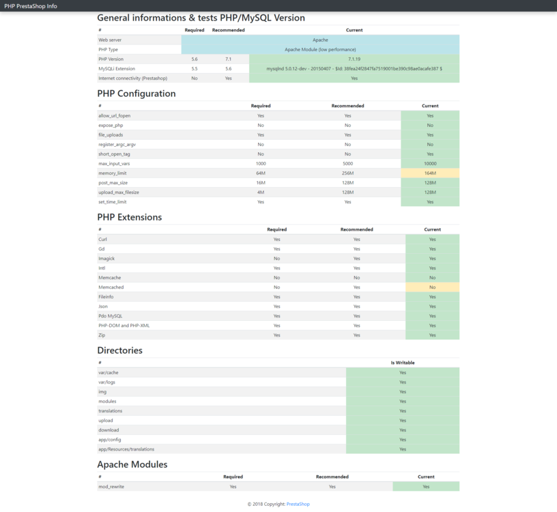Click the memory_limit yellow warning cell
The image size is (557, 512).
click(x=431, y=173)
